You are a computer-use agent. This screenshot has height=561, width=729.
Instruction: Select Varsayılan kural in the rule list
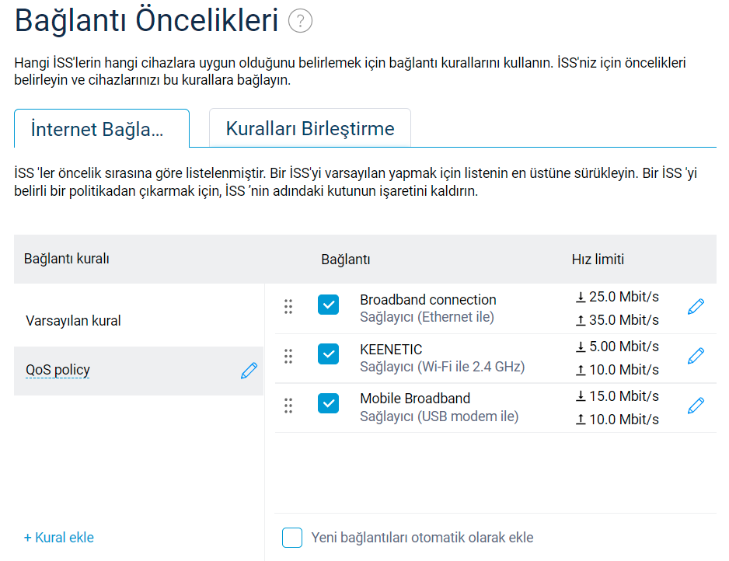[x=73, y=321]
